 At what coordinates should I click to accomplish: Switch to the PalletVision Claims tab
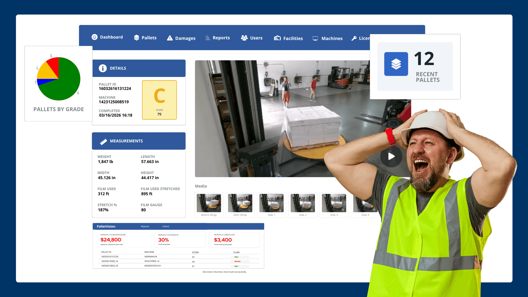(x=166, y=226)
